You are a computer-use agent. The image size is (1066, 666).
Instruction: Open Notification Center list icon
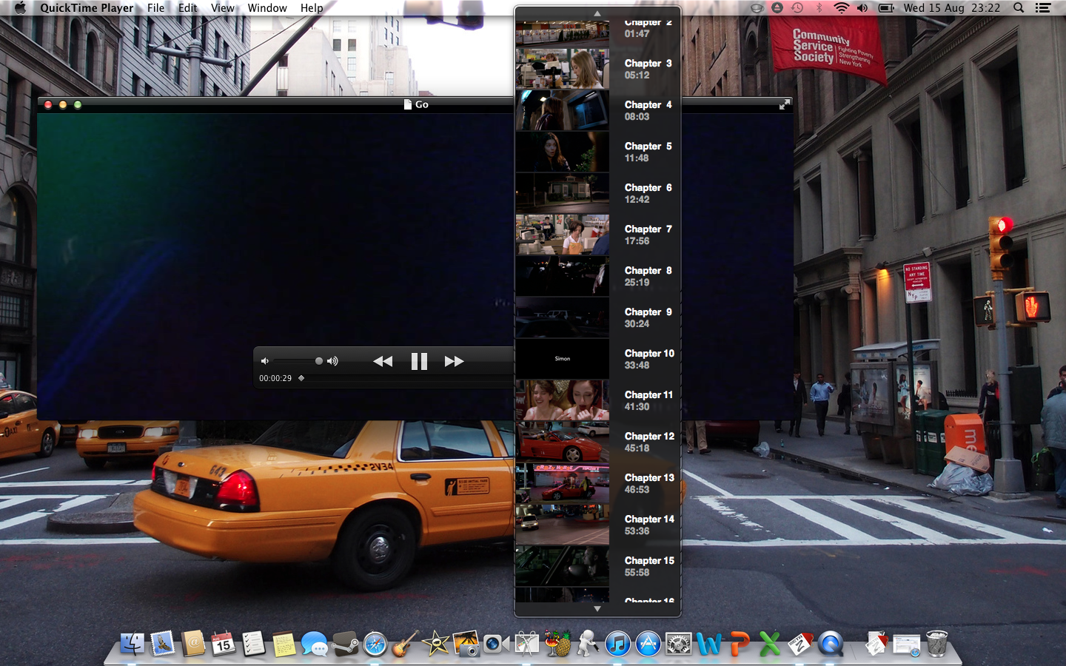pyautogui.click(x=1043, y=7)
